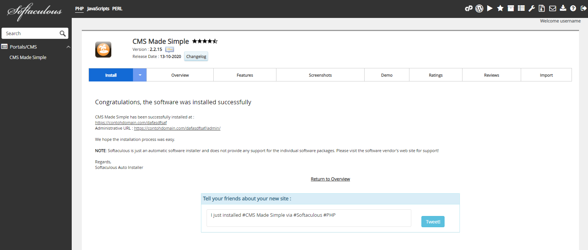Viewport: 588px width, 250px height.
Task: Switch to the JavaScripts menu
Action: tap(98, 9)
